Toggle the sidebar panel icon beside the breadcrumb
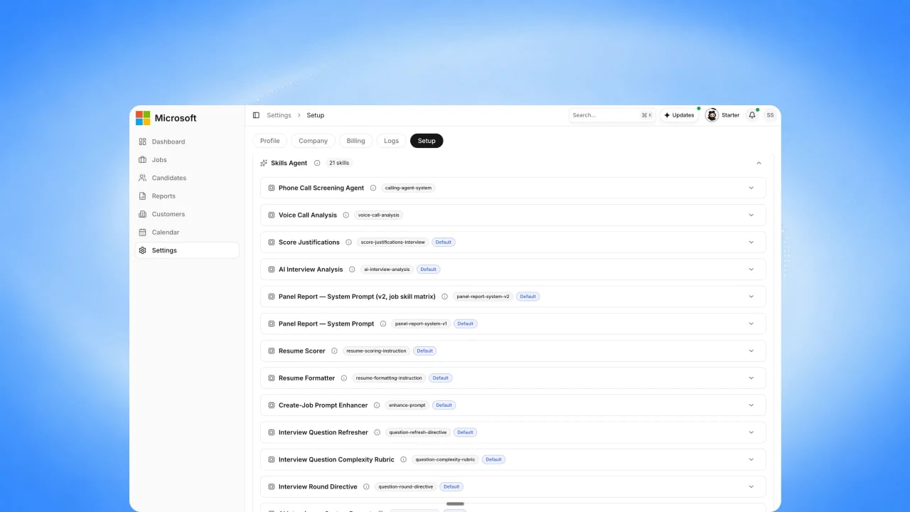This screenshot has height=512, width=910. 256,115
